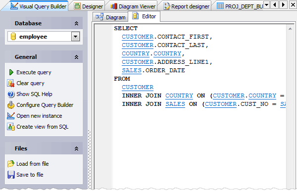Open the Diagram Viewer tab
The width and height of the screenshot is (297, 192).
[133, 6]
